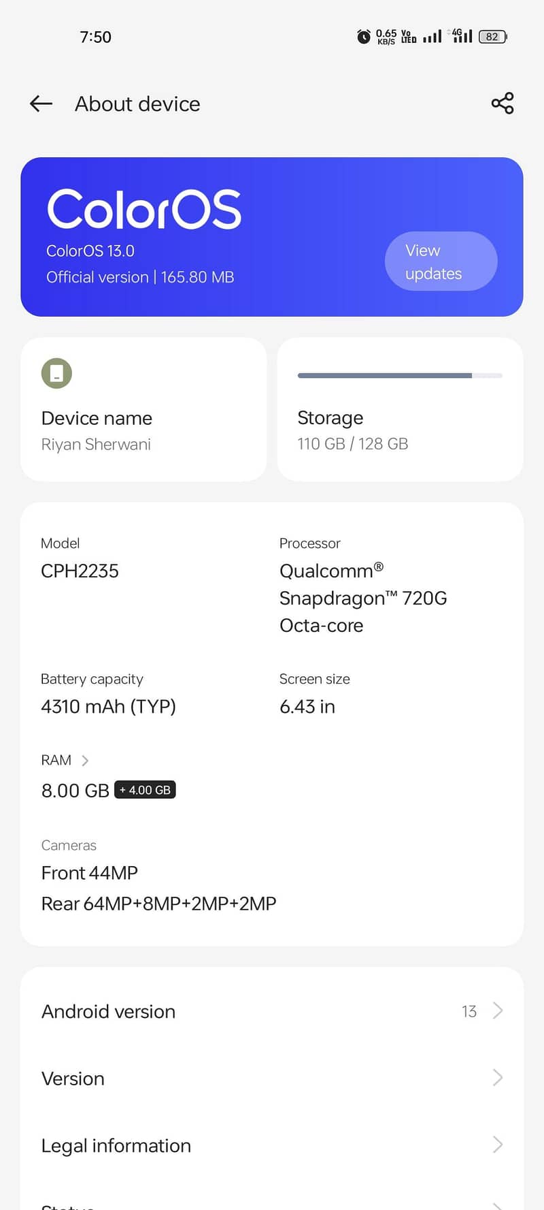Tap the 'Rear 64MP+8MP+2MP+2MP' text
The image size is (544, 1210).
(159, 904)
